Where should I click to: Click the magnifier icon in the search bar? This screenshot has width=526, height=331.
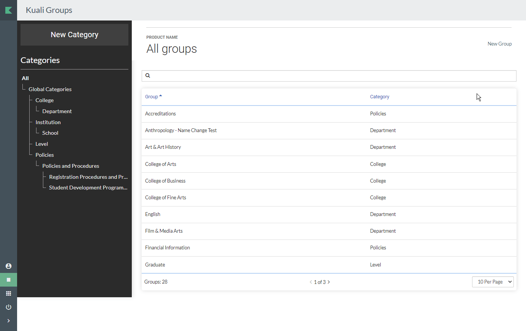[x=147, y=76]
